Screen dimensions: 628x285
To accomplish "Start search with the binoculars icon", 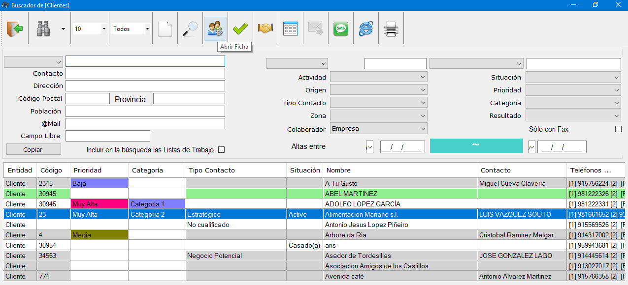I will click(43, 29).
